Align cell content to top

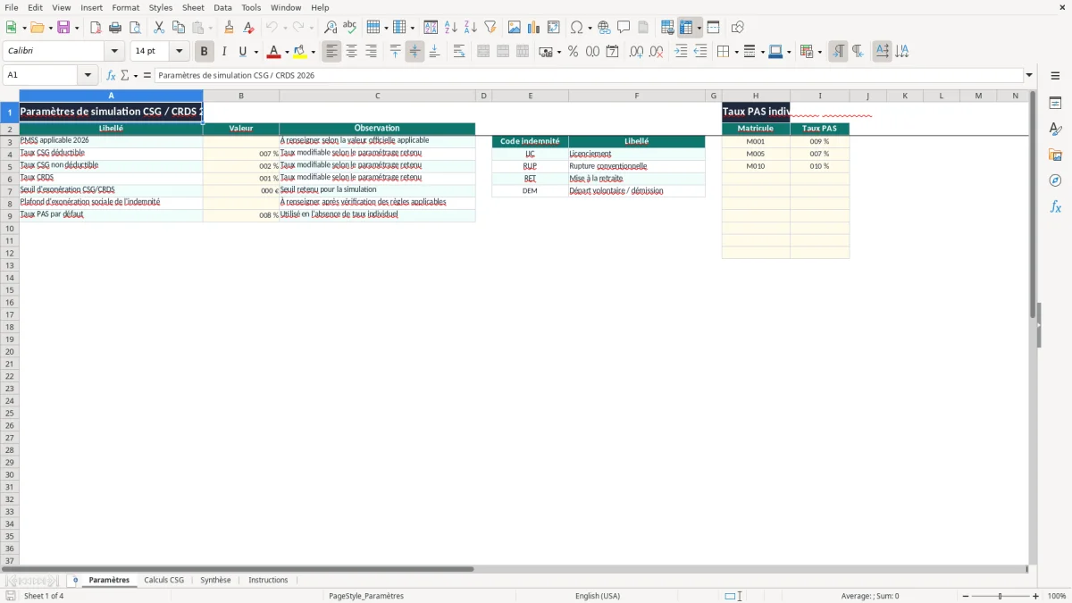point(396,52)
